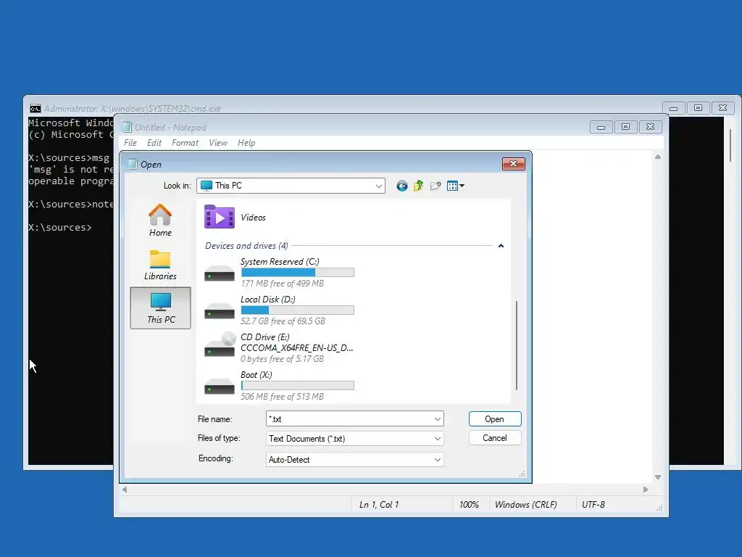Image resolution: width=742 pixels, height=557 pixels.
Task: Select the Home shortcut in the places bar
Action: pyautogui.click(x=160, y=220)
